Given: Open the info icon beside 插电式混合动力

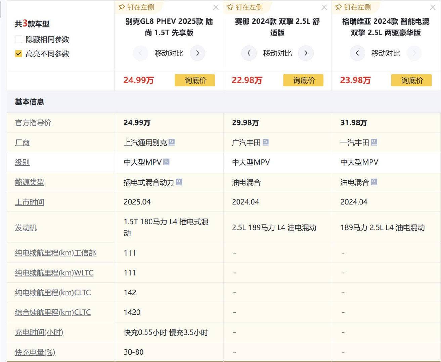Looking at the screenshot, I should click(x=179, y=182).
